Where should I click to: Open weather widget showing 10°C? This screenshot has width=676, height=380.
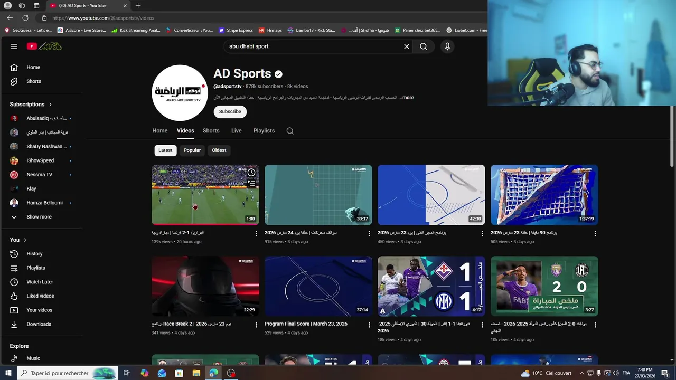click(x=546, y=373)
